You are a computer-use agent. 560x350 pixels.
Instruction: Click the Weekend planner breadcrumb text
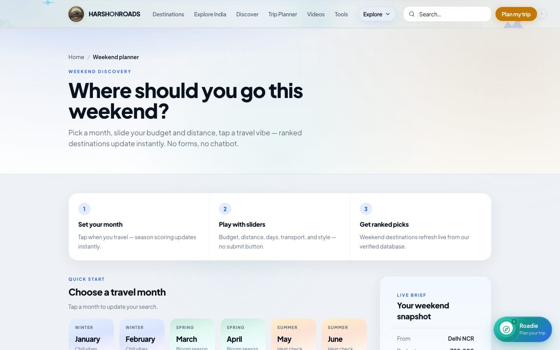tap(116, 57)
